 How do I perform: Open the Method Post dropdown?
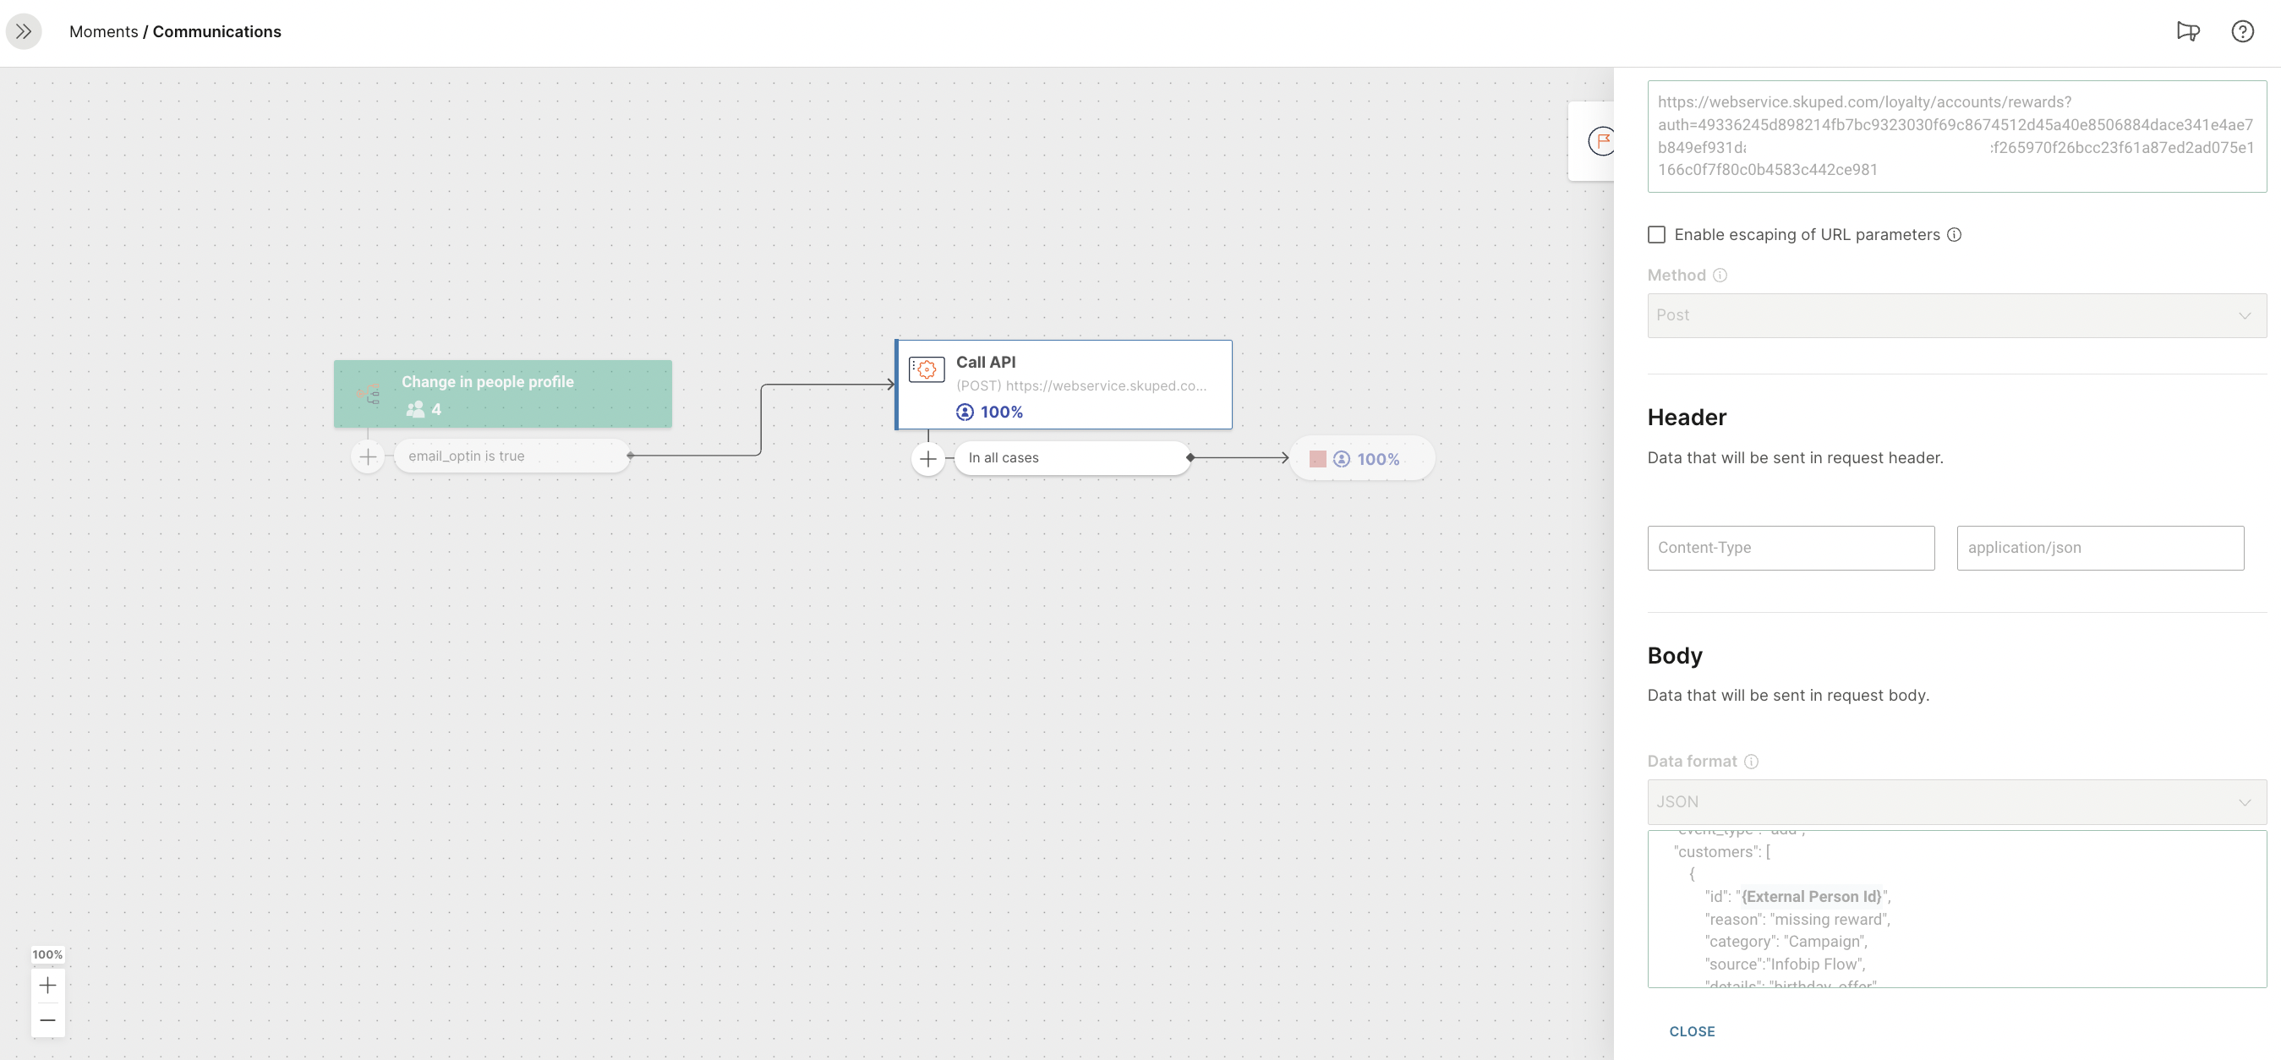pyautogui.click(x=1956, y=315)
